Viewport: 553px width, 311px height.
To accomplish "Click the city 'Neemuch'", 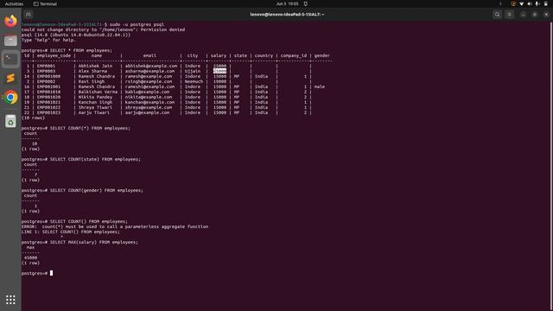I will click(194, 81).
